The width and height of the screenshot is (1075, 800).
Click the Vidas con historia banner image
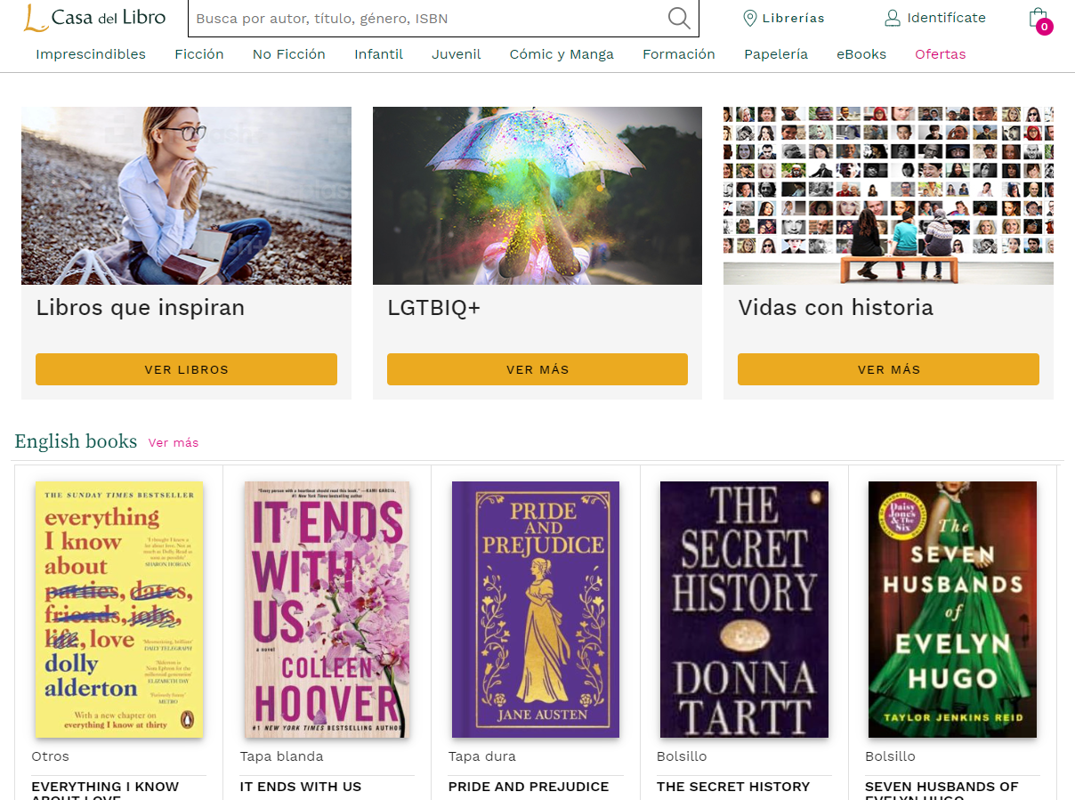[x=888, y=196]
